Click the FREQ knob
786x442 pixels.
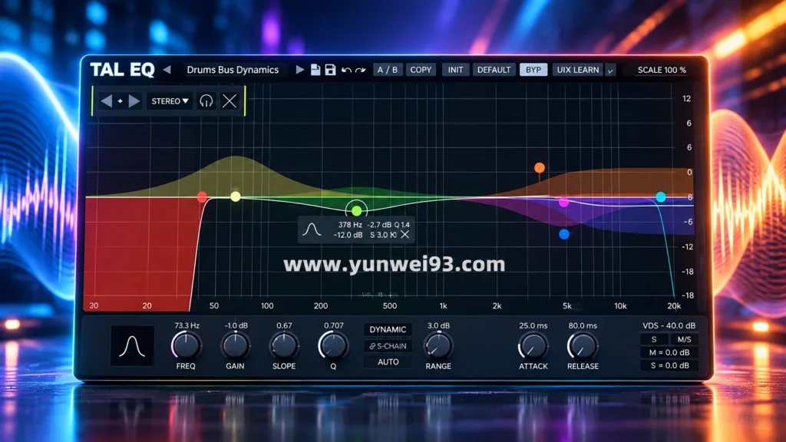point(186,345)
